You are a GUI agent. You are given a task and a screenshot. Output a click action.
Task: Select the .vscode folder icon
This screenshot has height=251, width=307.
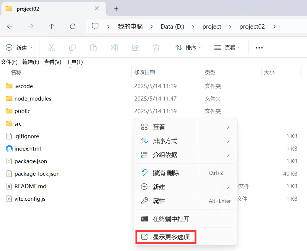pyautogui.click(x=9, y=86)
